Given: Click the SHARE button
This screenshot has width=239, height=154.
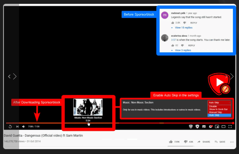Looking at the screenshot, I should pyautogui.click(x=204, y=142).
